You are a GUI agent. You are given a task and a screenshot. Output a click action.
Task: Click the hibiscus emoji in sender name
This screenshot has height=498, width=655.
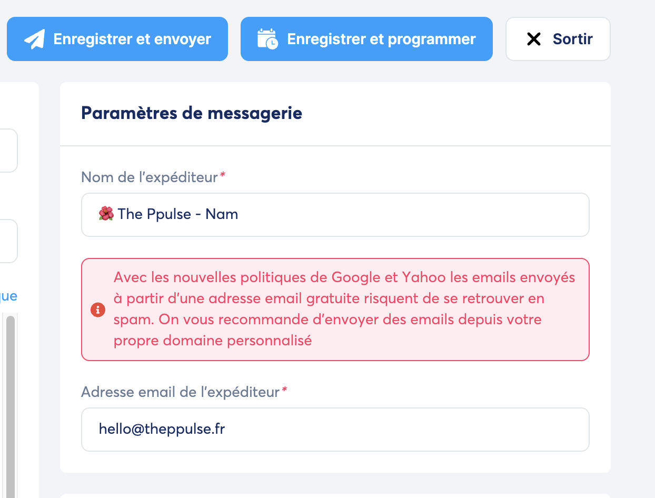[106, 214]
